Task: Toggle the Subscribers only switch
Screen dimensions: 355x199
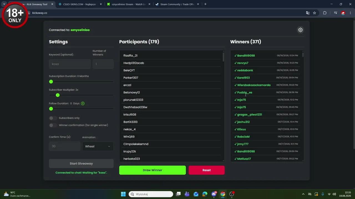Action: tap(53, 118)
